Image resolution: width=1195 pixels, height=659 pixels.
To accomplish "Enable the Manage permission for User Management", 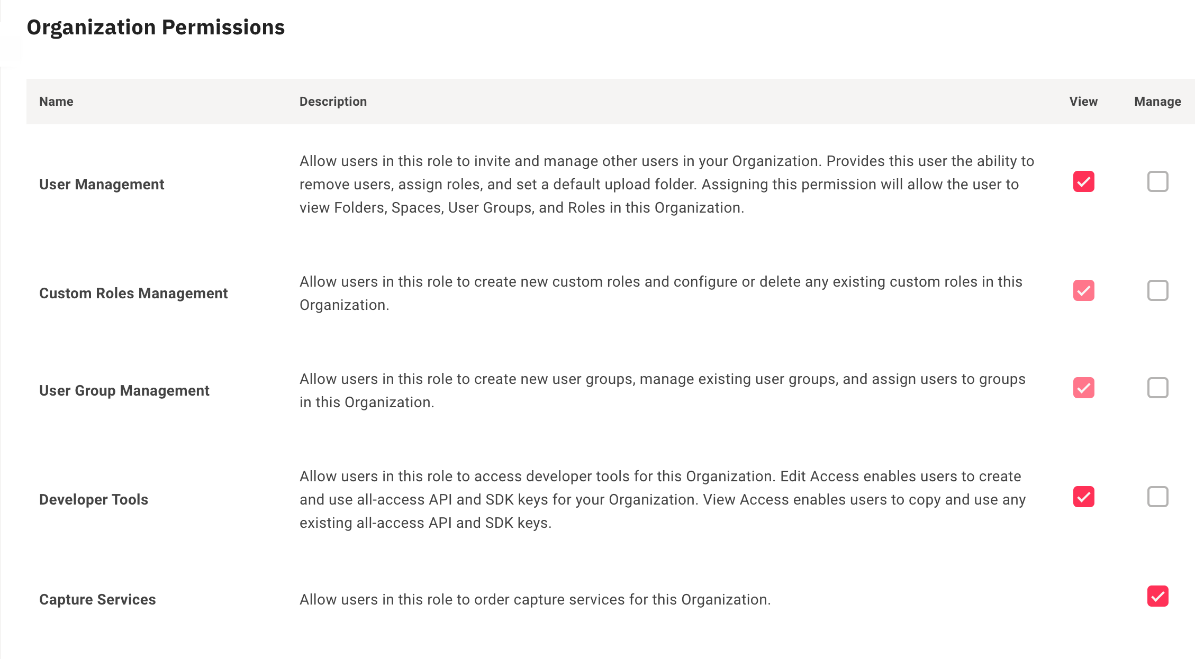I will (1158, 181).
